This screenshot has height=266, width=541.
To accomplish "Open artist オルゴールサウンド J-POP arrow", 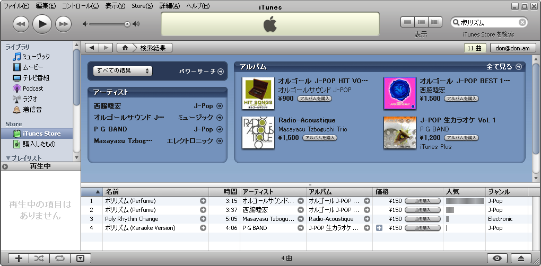I will coord(220,118).
